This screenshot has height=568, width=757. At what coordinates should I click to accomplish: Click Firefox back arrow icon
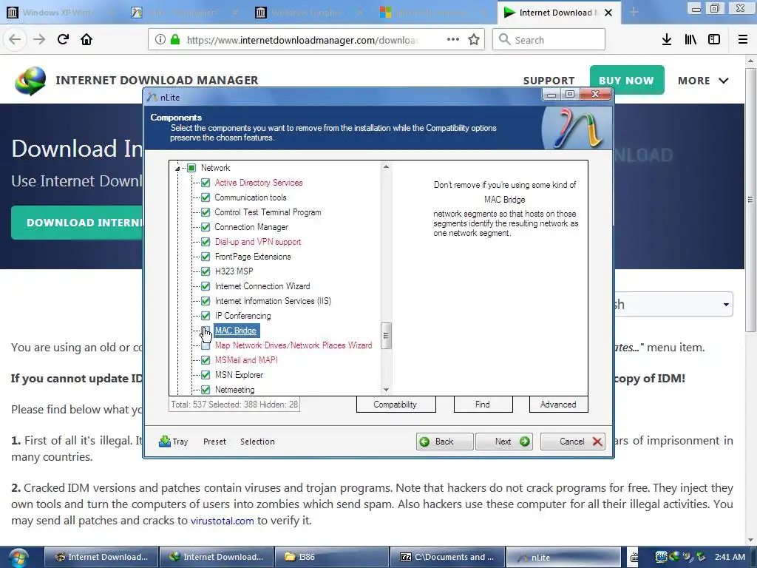15,40
